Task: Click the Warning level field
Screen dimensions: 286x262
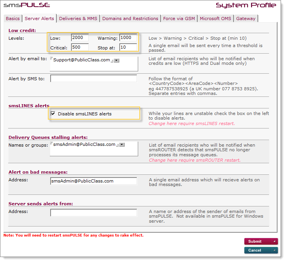Action: (128, 37)
